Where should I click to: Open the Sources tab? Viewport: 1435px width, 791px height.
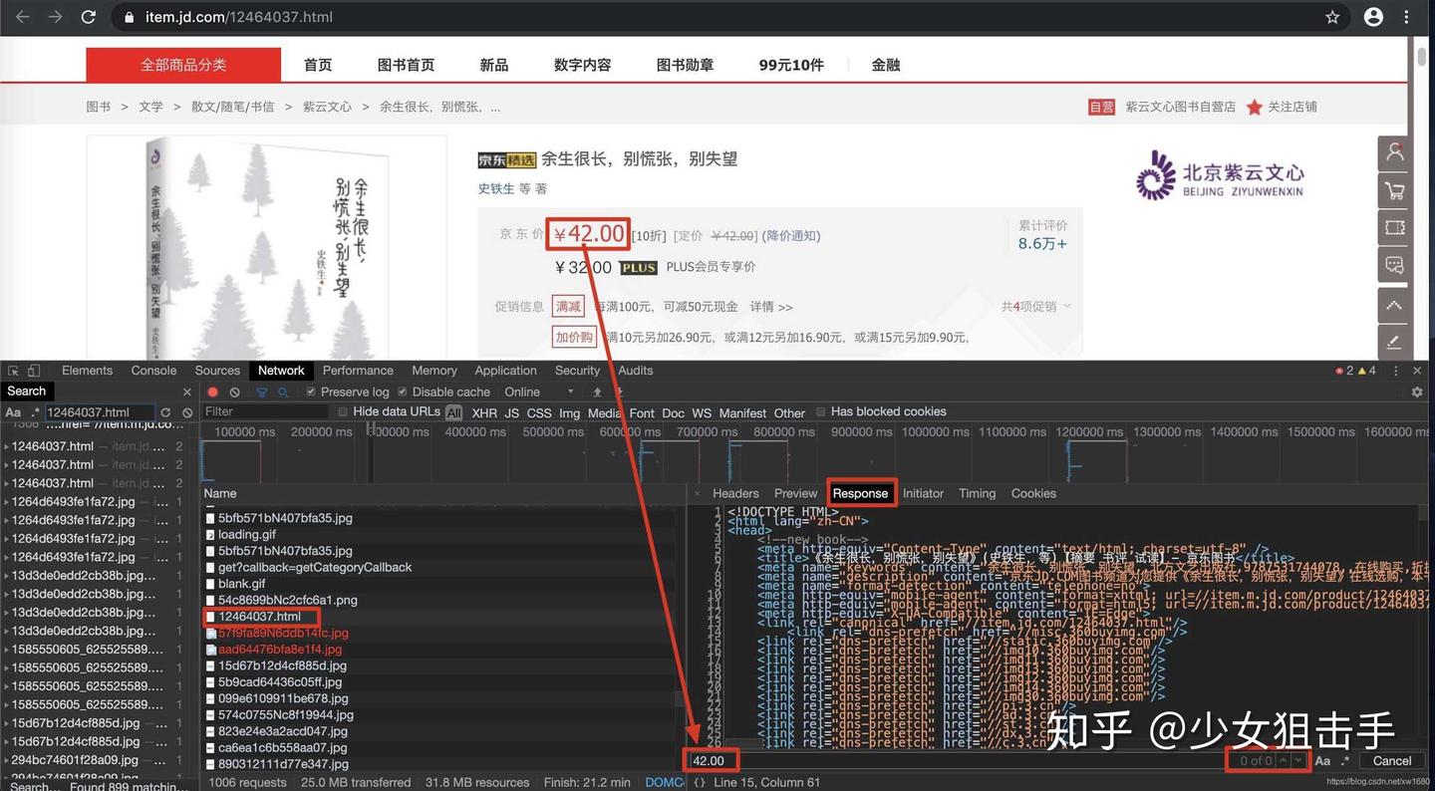217,371
